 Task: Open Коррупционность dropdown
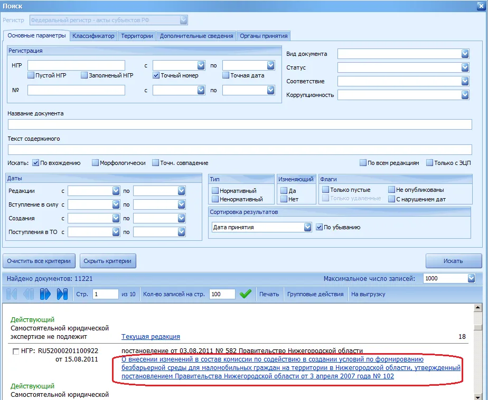click(465, 95)
